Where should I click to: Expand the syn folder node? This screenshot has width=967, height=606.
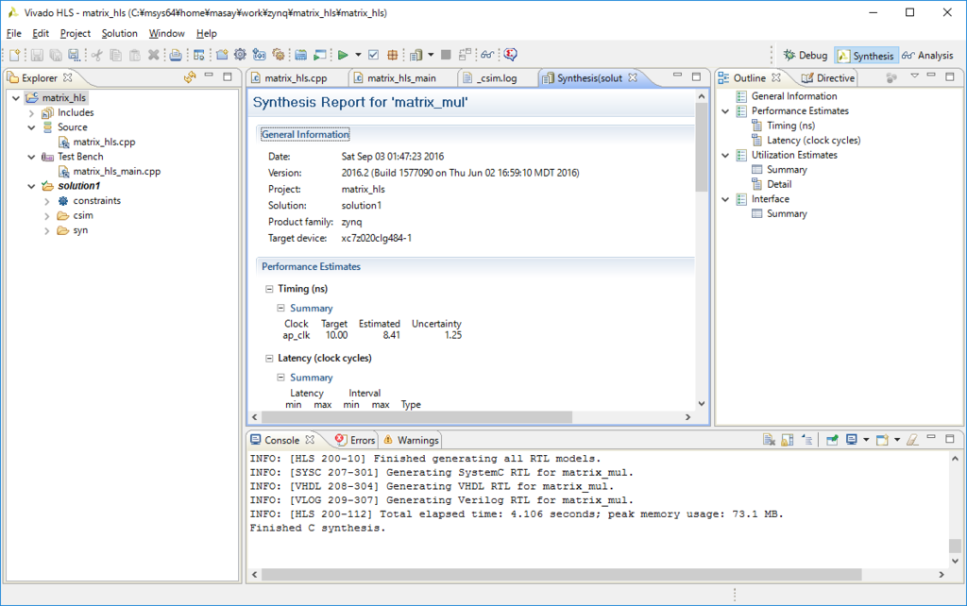coord(47,230)
